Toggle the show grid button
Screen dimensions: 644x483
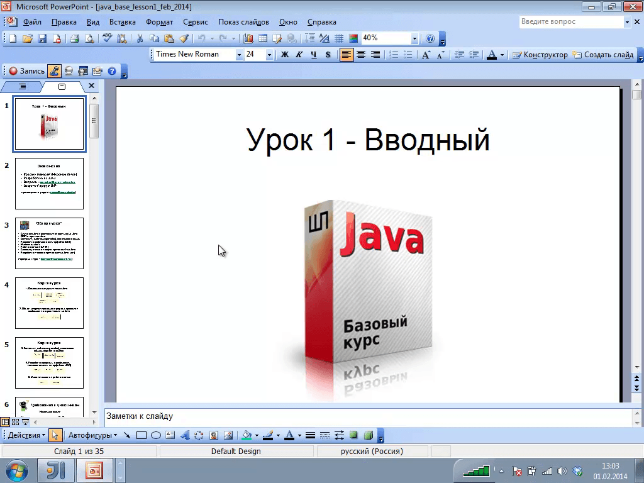tap(339, 38)
